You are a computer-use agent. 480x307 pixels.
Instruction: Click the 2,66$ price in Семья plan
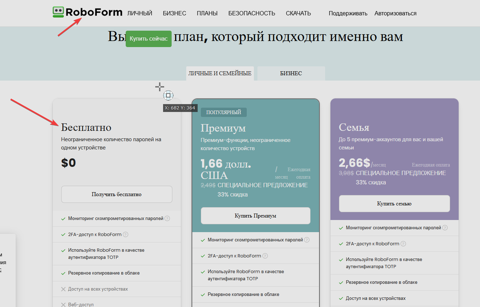(x=355, y=163)
